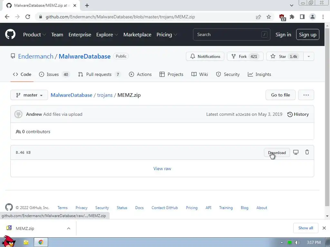330x247 pixels.
Task: Click the Fork button
Action: 245,57
